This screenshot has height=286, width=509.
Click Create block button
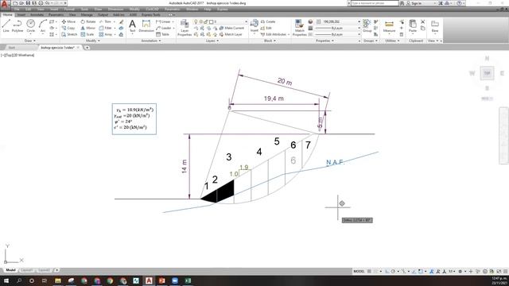click(268, 21)
